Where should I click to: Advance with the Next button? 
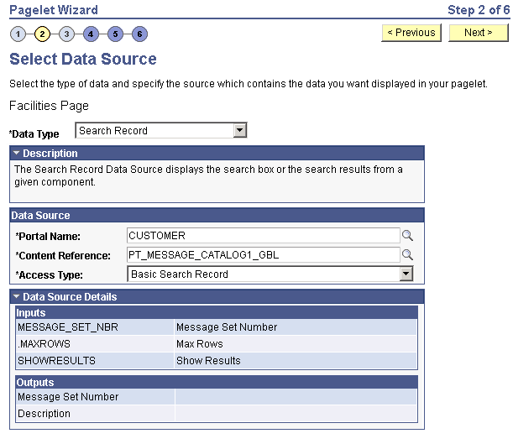[x=479, y=33]
